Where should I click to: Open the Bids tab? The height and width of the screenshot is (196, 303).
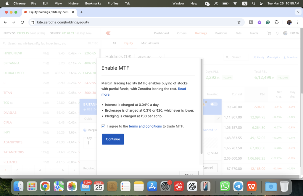pyautogui.click(x=238, y=33)
